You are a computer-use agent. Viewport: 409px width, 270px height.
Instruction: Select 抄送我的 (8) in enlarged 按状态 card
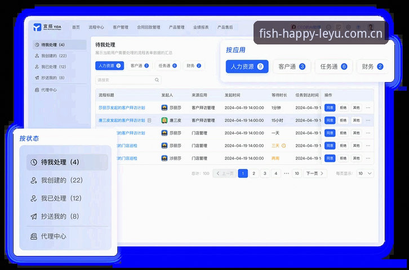[67, 217]
